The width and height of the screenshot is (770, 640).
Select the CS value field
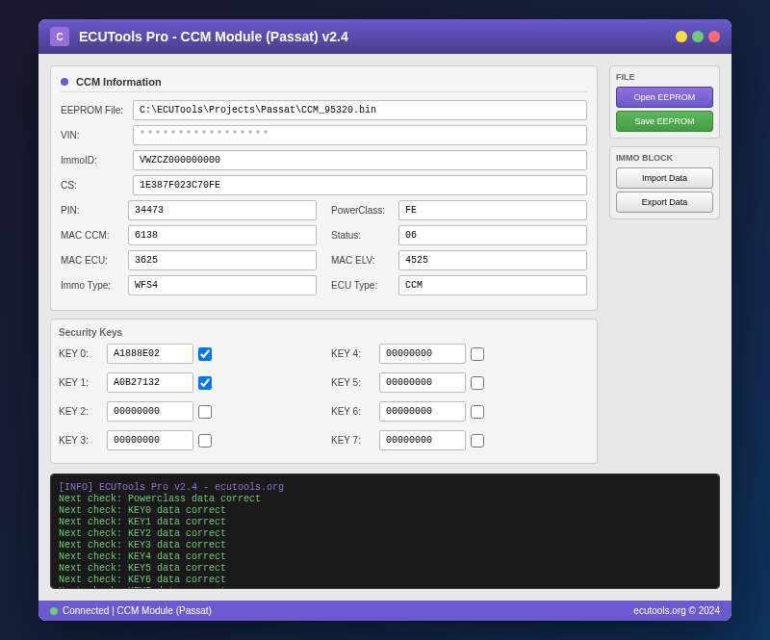[x=360, y=185]
